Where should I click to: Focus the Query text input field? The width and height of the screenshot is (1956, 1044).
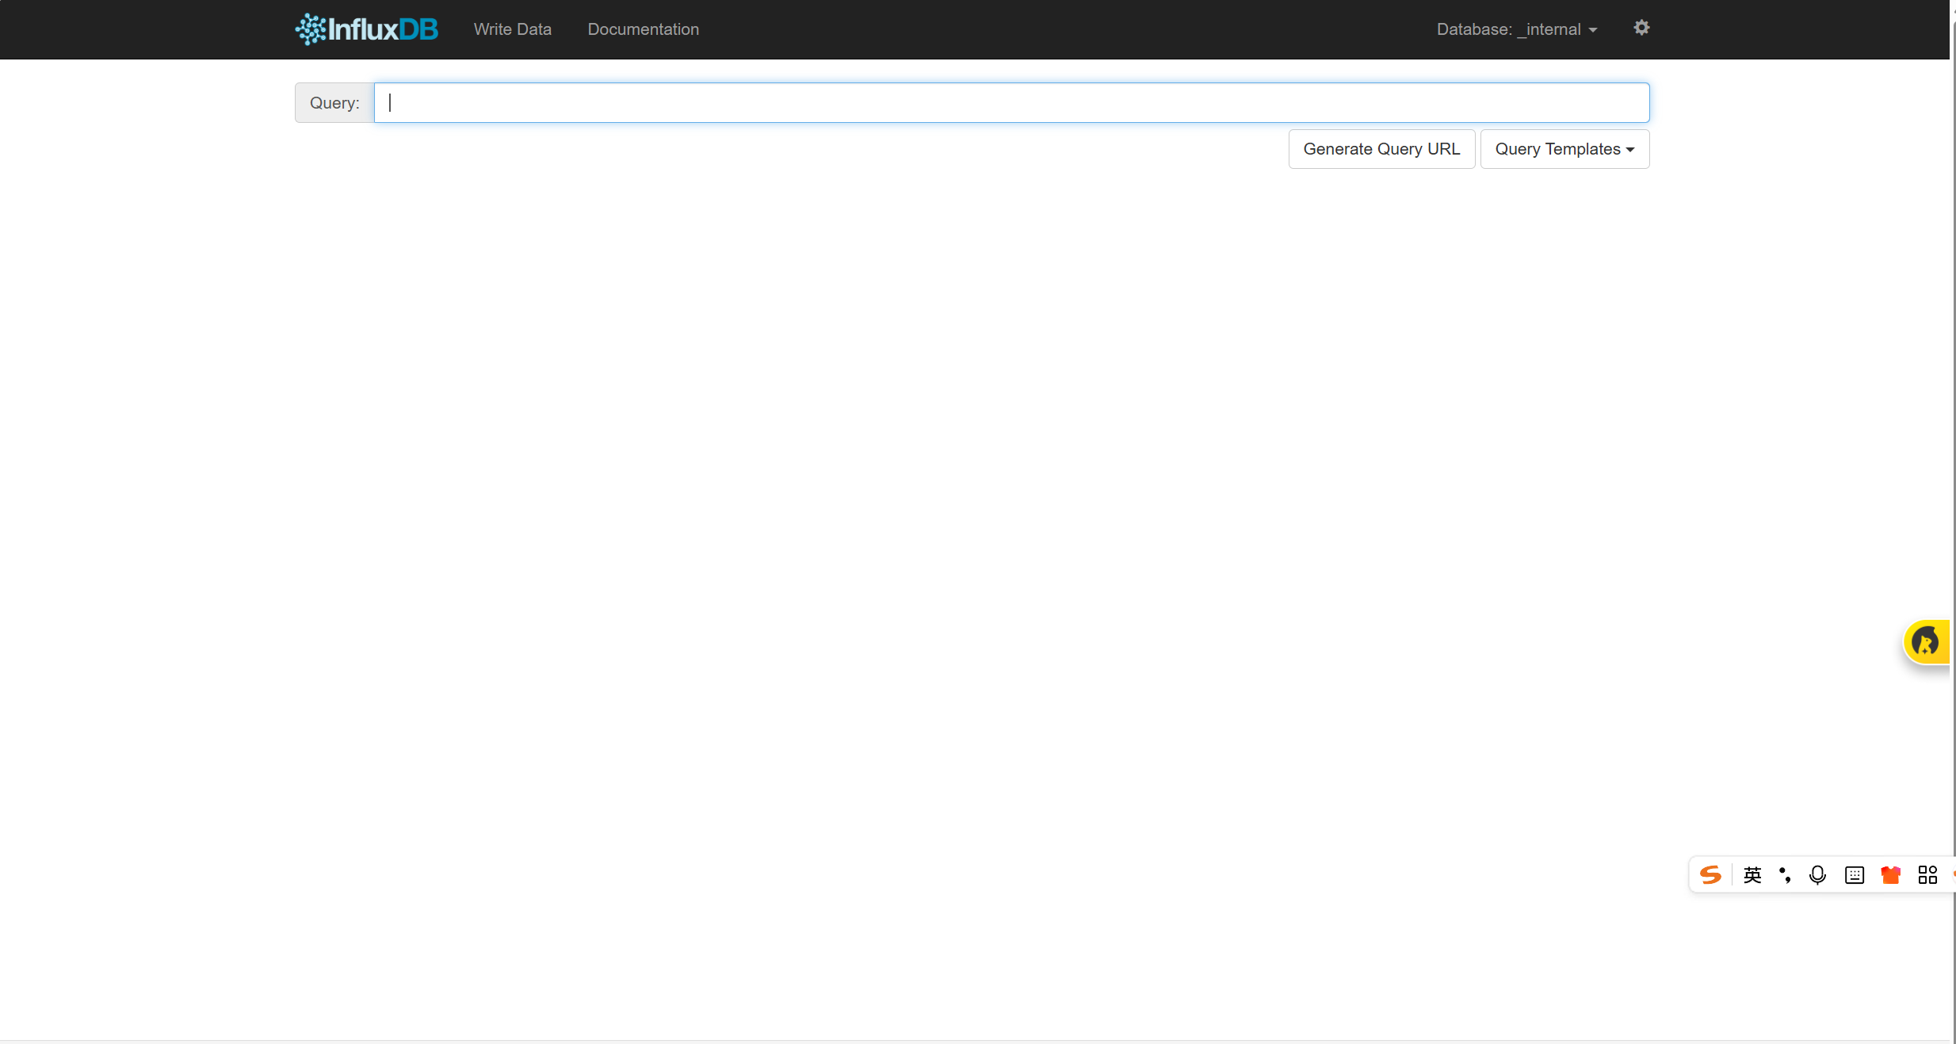pos(1011,103)
